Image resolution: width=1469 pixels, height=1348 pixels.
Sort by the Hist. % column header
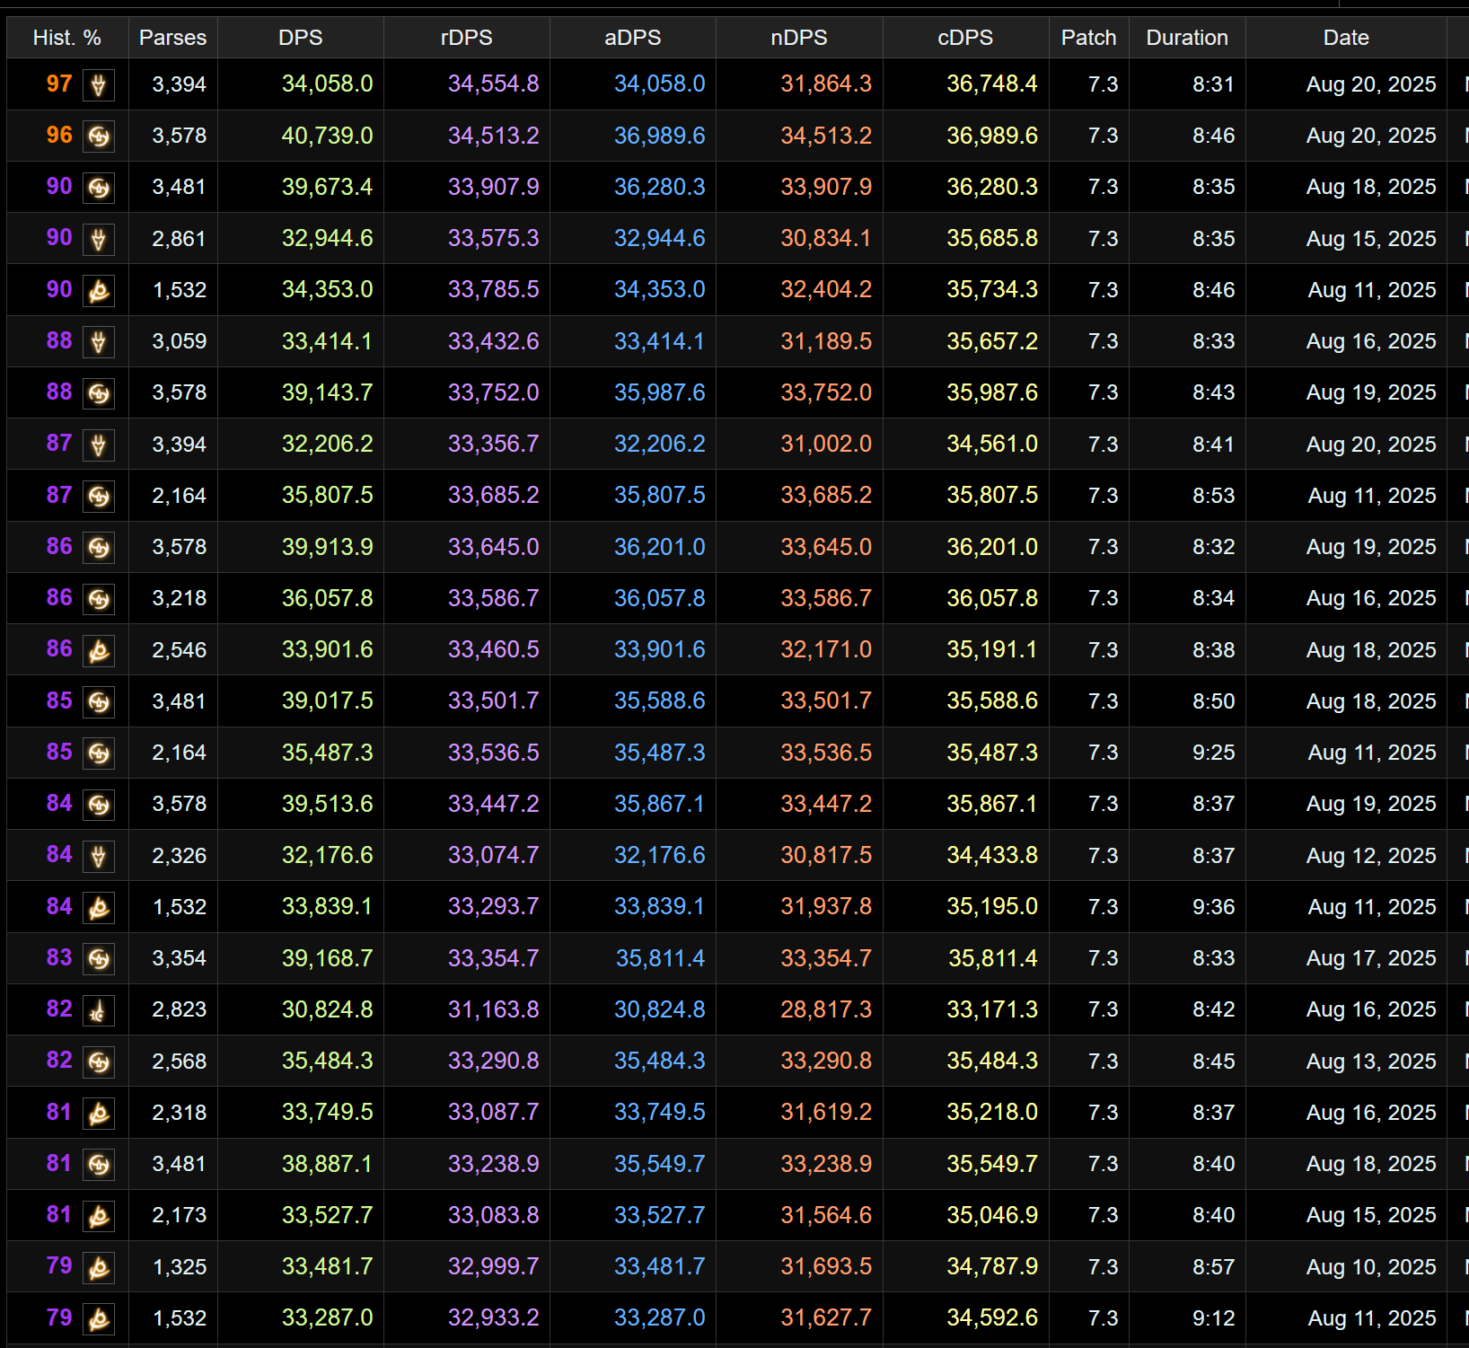click(x=67, y=38)
